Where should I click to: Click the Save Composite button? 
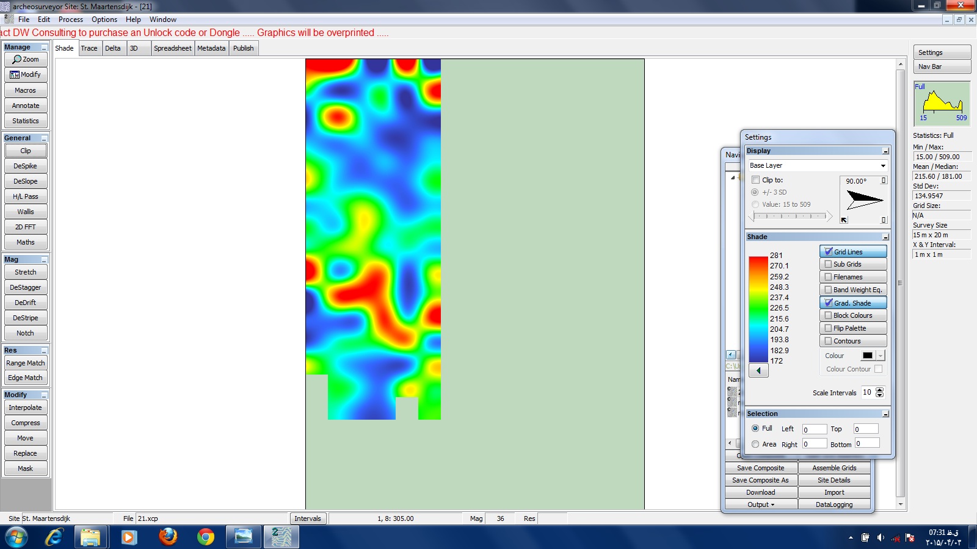pos(761,468)
